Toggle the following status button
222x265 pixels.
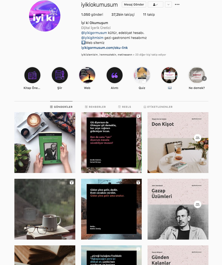[x=156, y=5]
